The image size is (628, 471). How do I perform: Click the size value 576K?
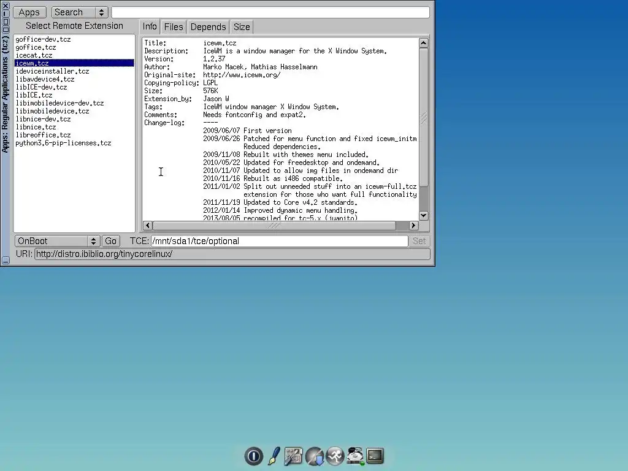pyautogui.click(x=211, y=91)
